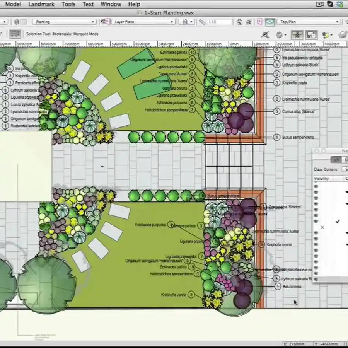Toggle the topmost eye in Visibility column
Screen dimensions: 348x348
(316, 186)
